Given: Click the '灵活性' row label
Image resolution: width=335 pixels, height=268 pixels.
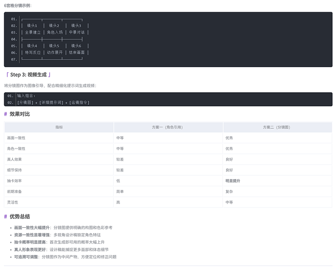Looking at the screenshot, I should 13,202.
